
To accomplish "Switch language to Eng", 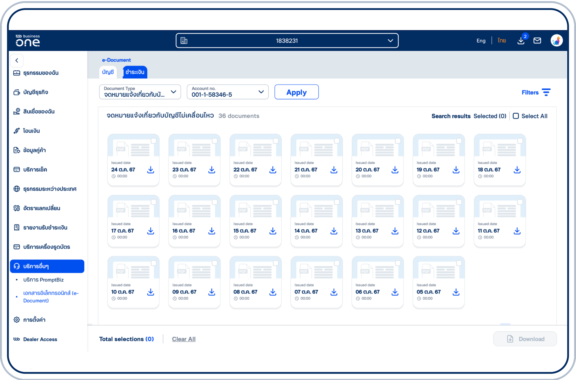I will (x=481, y=40).
